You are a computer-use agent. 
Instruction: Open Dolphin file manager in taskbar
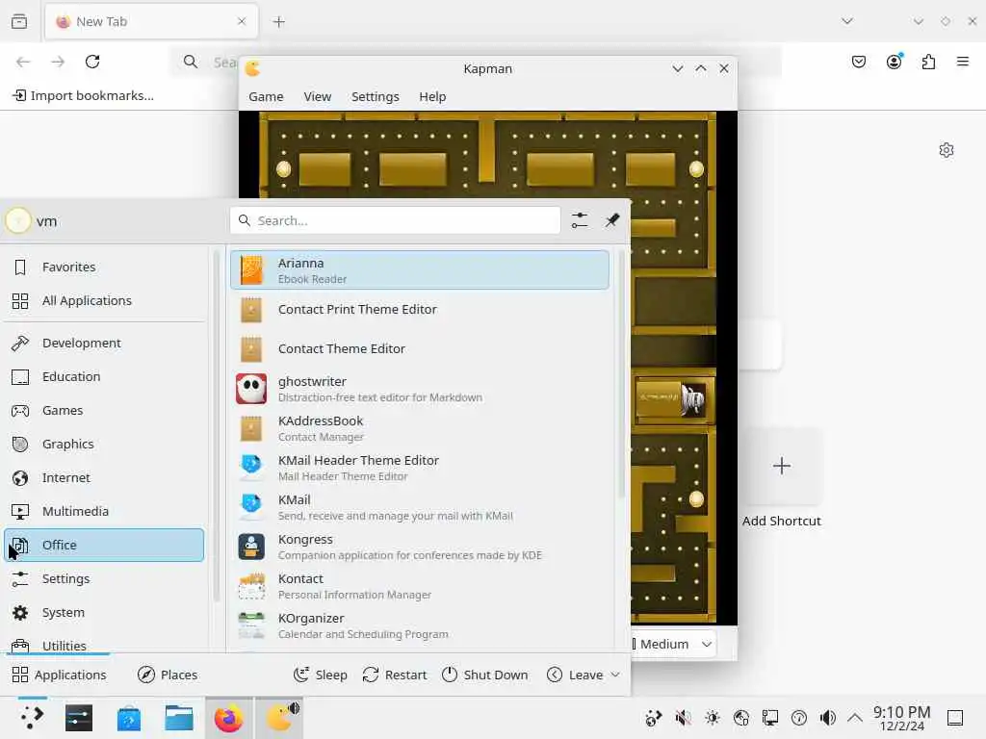coord(179,718)
